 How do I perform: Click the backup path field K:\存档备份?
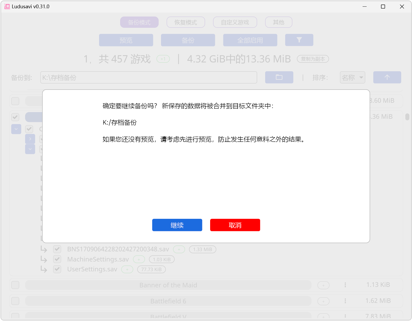(x=149, y=77)
